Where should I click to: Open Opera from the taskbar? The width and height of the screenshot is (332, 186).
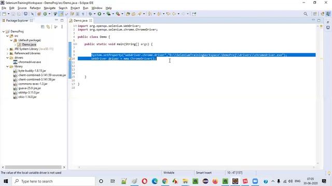click(x=145, y=181)
